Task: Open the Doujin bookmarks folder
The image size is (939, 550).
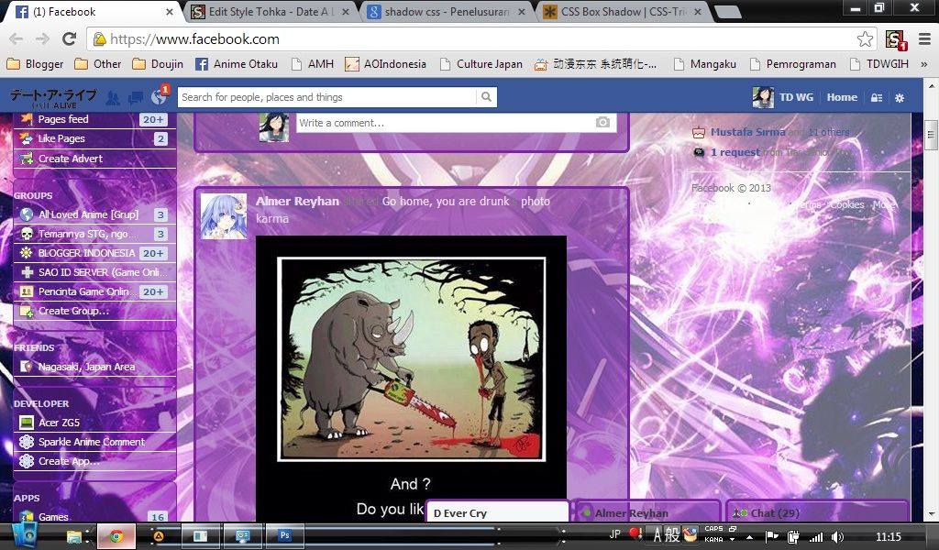Action: pyautogui.click(x=158, y=64)
